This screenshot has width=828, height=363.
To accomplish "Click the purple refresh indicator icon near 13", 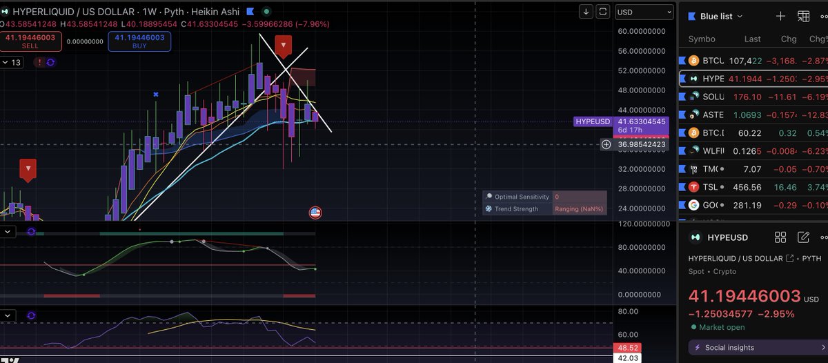I will (x=51, y=62).
